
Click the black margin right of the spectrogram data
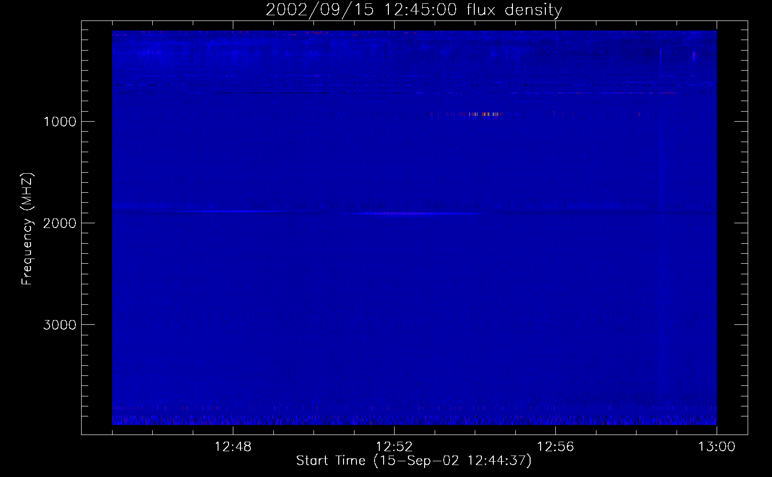pos(732,229)
